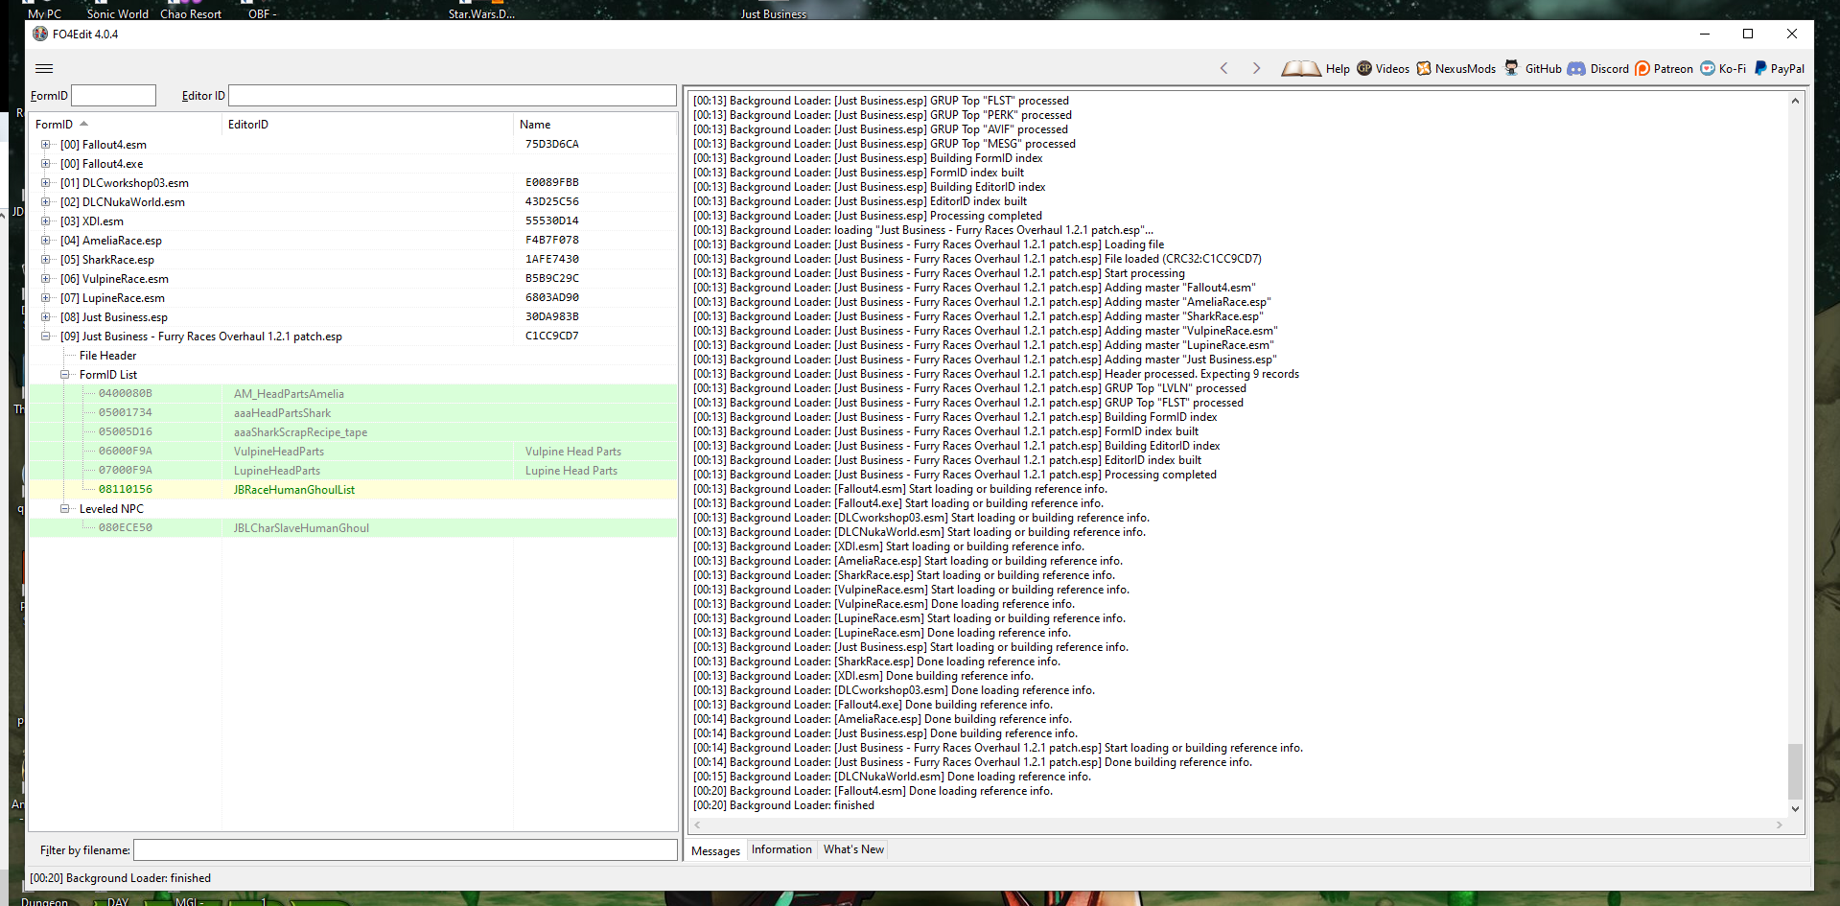Expand the [05] SharkRace.esp node
Image resolution: width=1840 pixels, height=906 pixels.
point(45,260)
